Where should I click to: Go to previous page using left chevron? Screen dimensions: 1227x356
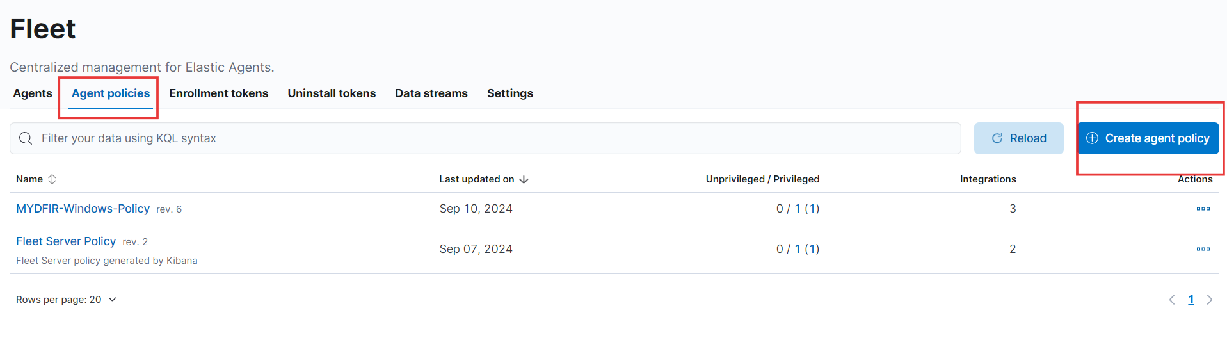pos(1172,300)
